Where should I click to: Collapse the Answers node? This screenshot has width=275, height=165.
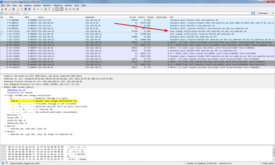point(5,132)
